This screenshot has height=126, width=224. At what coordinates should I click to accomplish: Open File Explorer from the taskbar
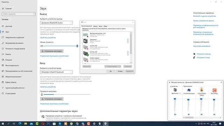[x=26, y=124]
